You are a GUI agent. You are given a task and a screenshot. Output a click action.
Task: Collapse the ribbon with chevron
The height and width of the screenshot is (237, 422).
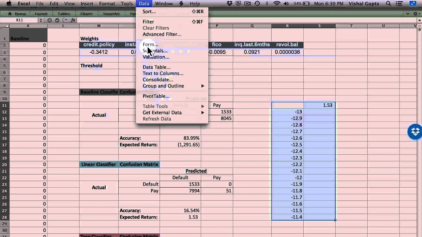pos(407,14)
